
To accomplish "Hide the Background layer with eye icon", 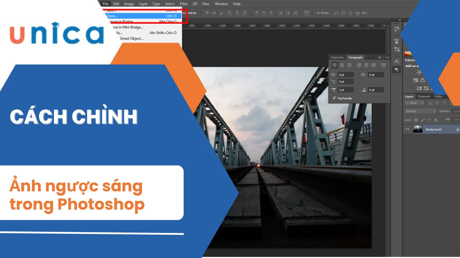I will 407,129.
